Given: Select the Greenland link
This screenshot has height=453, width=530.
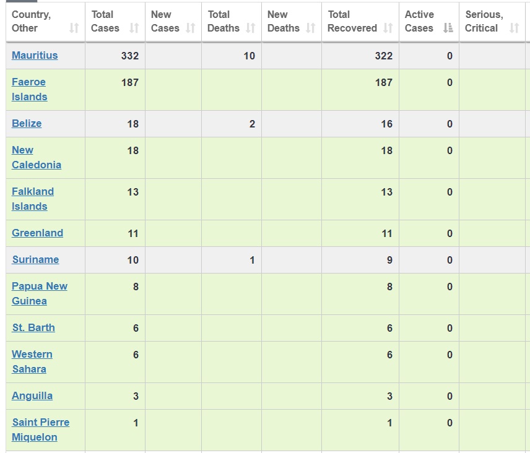Looking at the screenshot, I should (x=37, y=233).
